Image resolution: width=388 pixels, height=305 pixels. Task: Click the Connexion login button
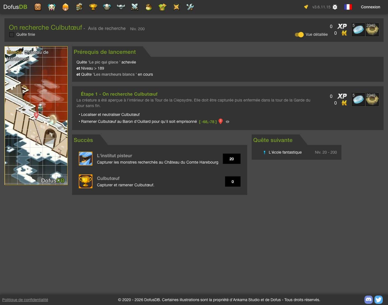[x=371, y=7]
